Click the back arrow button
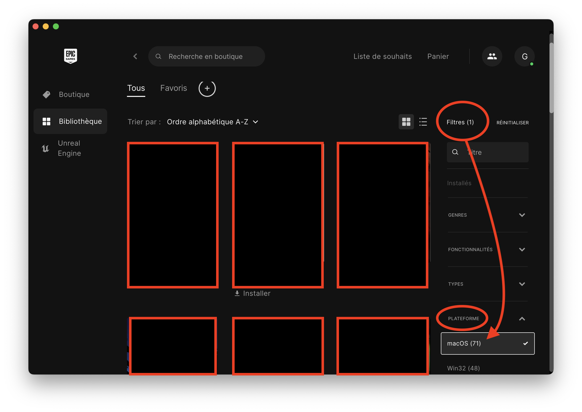The height and width of the screenshot is (412, 582). (x=135, y=56)
